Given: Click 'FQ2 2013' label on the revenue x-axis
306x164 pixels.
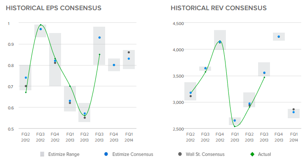Looking at the screenshot, I should 249,137.
